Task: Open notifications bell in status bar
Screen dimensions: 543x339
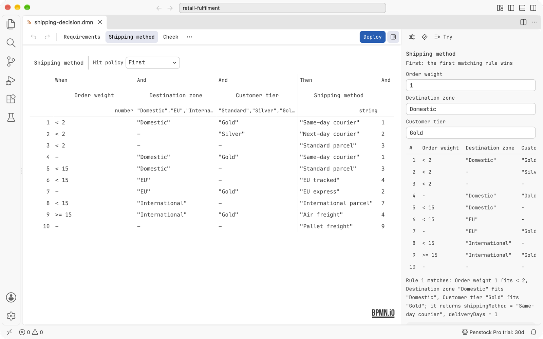Action: click(x=533, y=332)
